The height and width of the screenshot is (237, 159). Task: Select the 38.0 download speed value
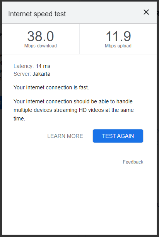tap(41, 36)
